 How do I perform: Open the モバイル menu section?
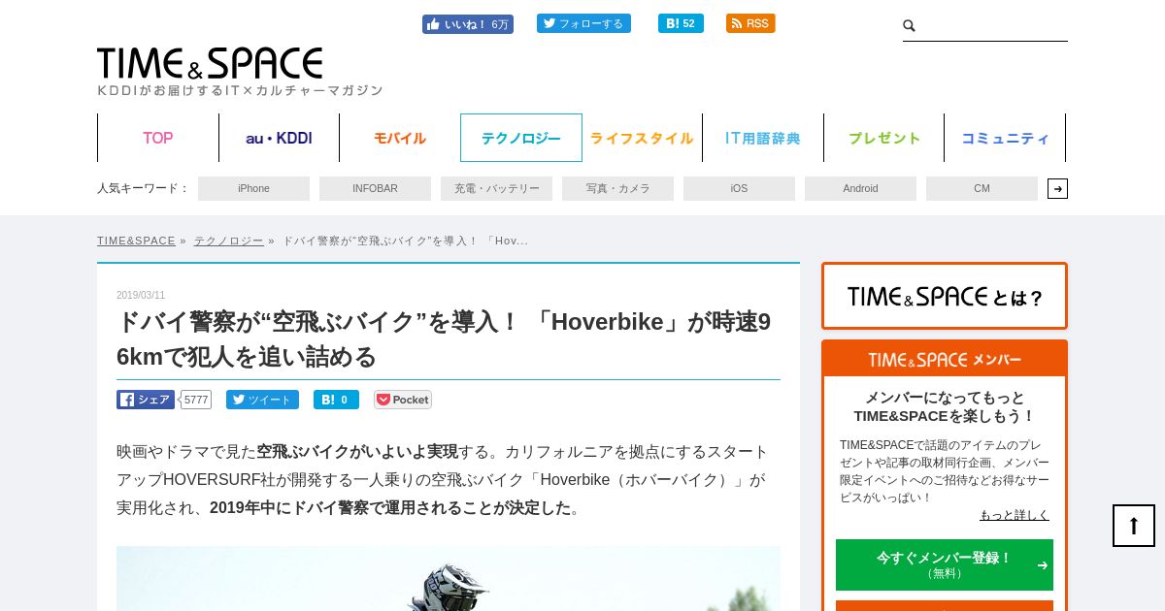tap(400, 138)
